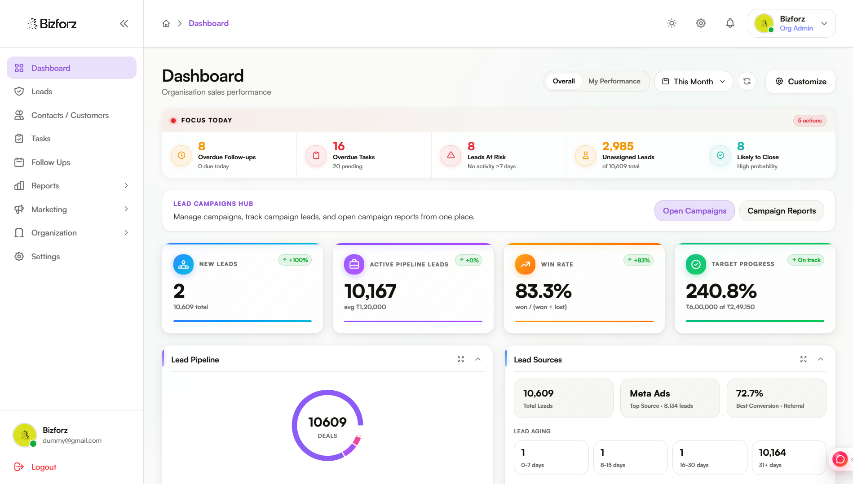
Task: Click the New Leads blue icon
Action: pos(183,265)
